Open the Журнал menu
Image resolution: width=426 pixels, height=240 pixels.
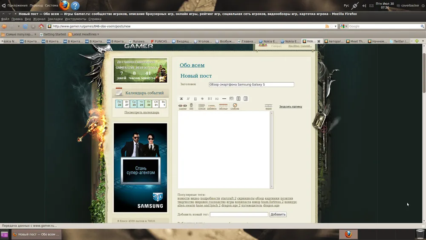point(39,19)
